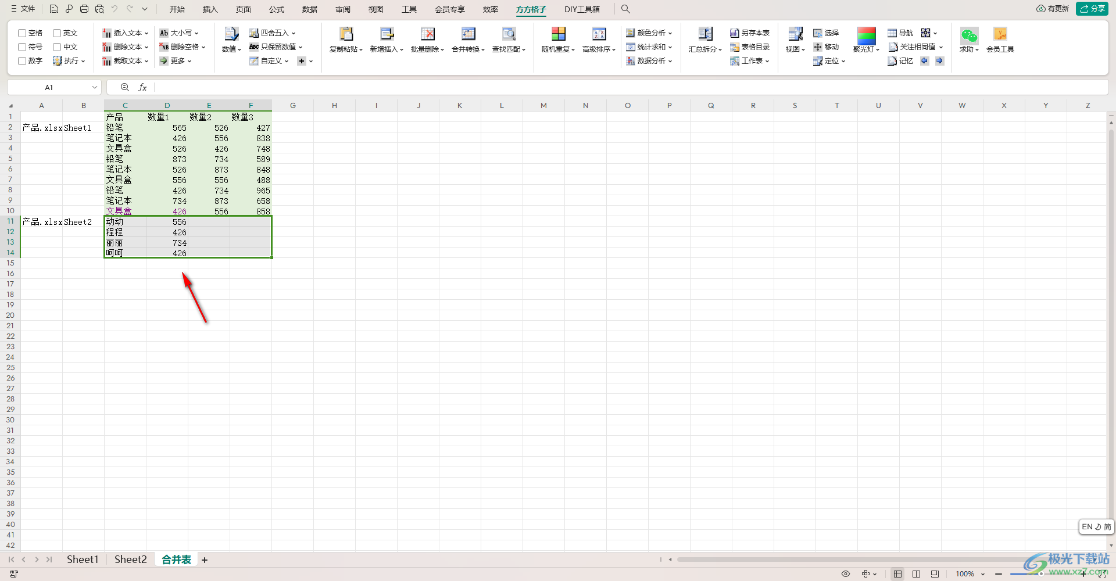Screen dimensions: 1116x581
Task: Click the 复制粘贴 clipboard icon
Action: pos(346,34)
